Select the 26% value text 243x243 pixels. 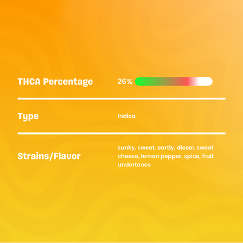[x=125, y=81]
